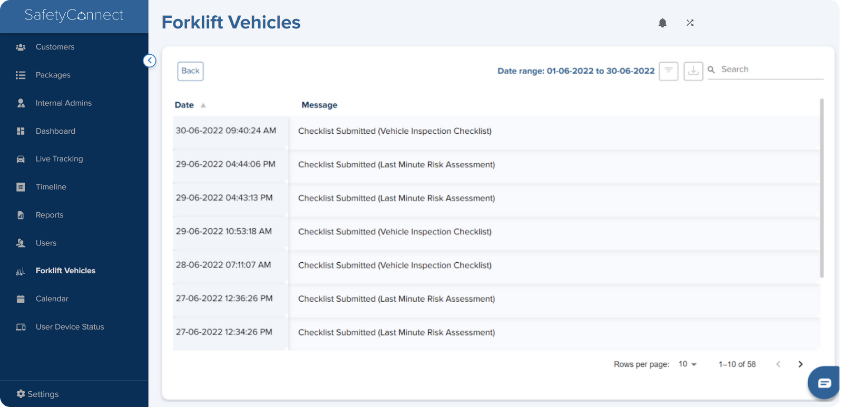Screen dimensions: 843x407
Task: Click the shuffle arrows icon in header
Action: point(690,23)
